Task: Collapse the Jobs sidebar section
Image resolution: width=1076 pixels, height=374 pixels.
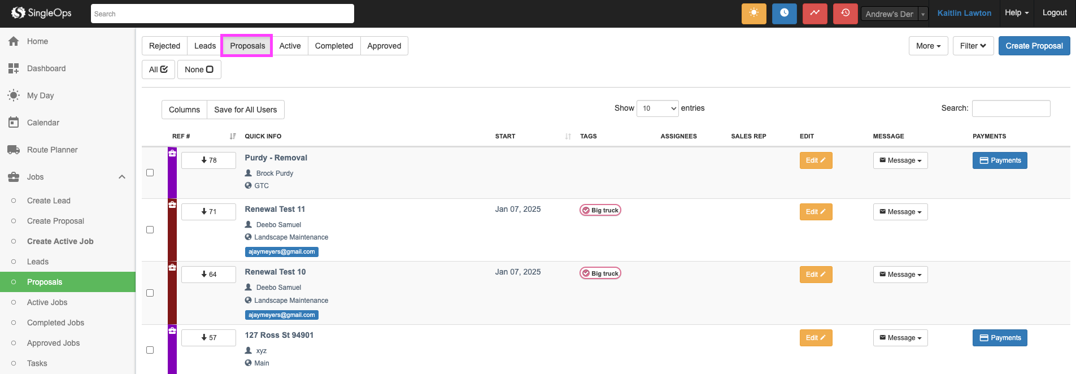Action: tap(121, 177)
